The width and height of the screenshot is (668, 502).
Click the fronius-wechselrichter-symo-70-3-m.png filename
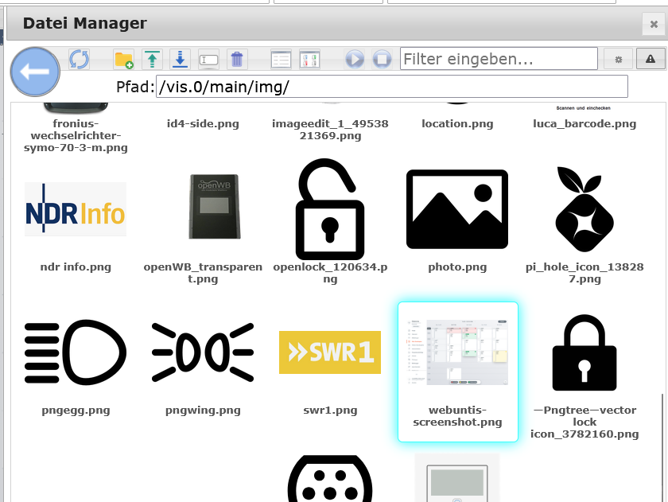[x=76, y=135]
